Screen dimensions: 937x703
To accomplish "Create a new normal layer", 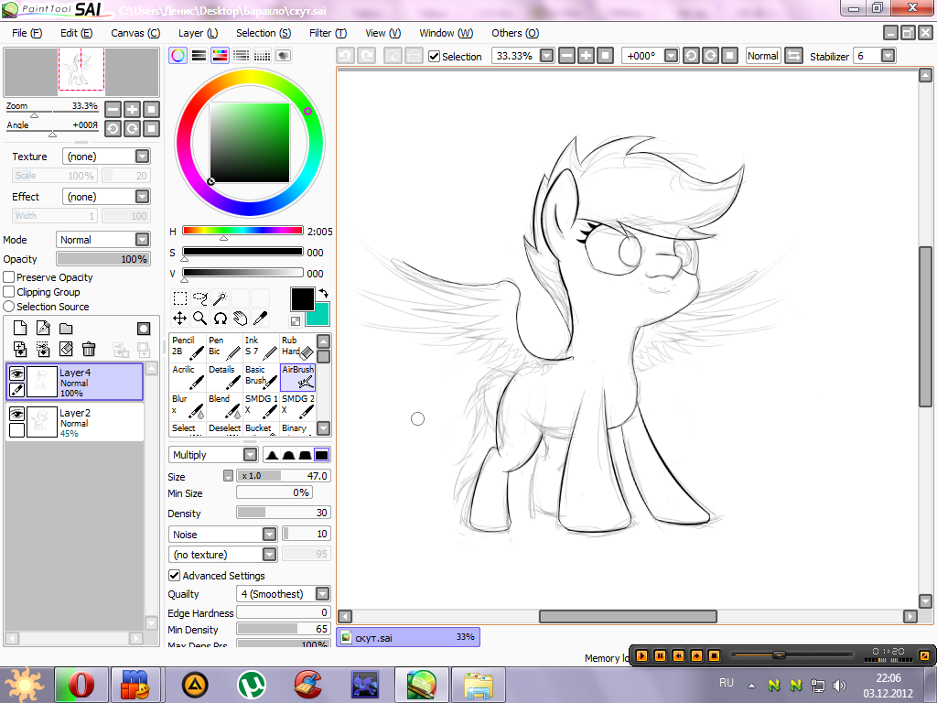I will coord(20,329).
